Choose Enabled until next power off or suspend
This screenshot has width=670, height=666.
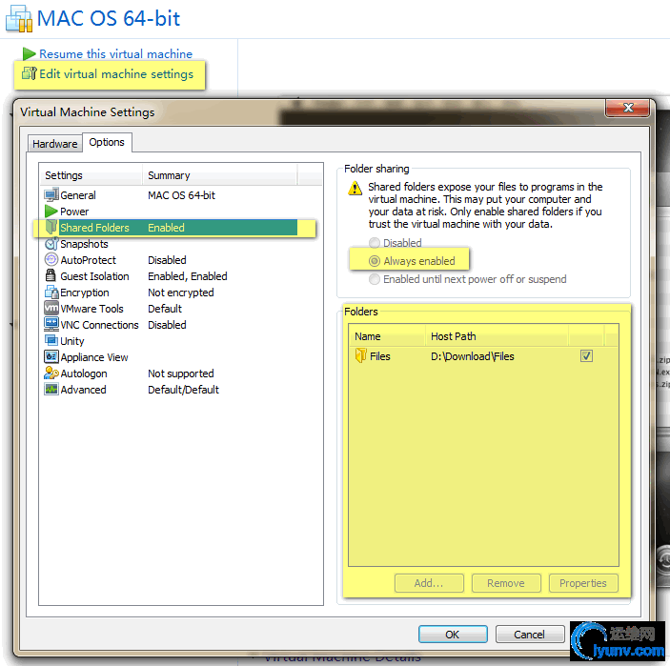467,279
